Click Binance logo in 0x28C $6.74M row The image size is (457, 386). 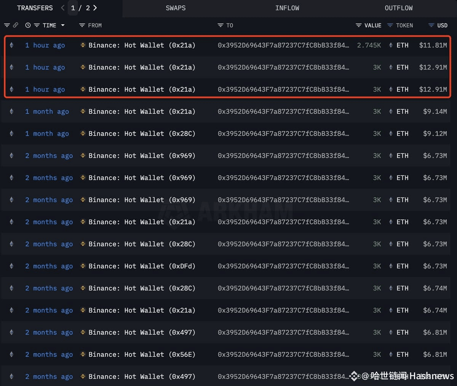pos(83,288)
